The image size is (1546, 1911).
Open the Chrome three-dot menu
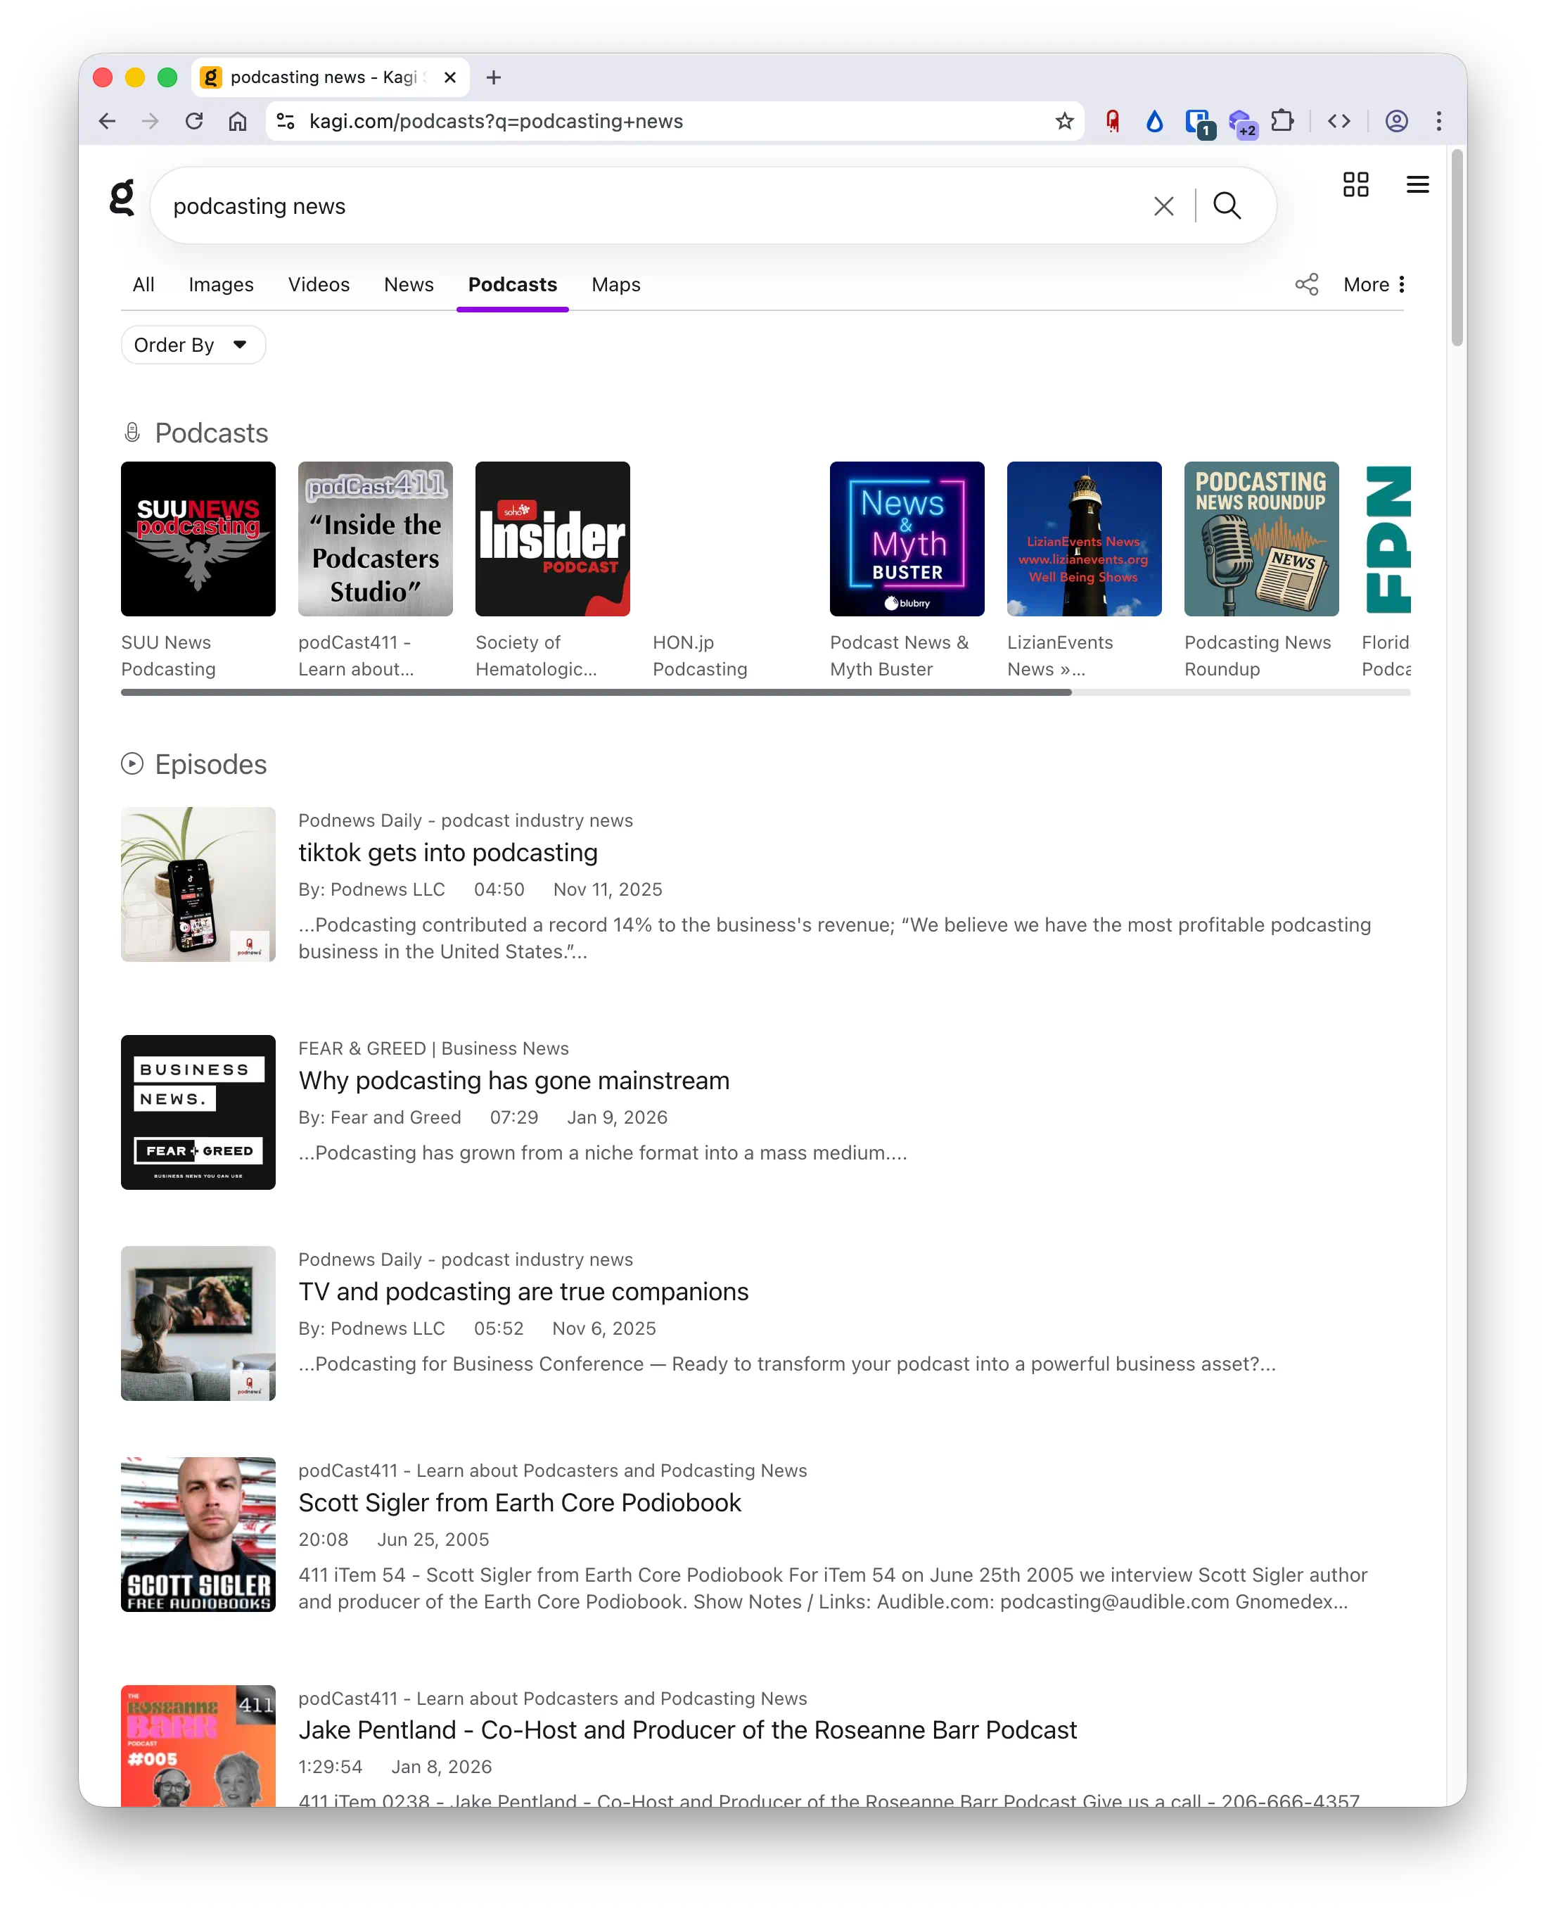[x=1438, y=121]
